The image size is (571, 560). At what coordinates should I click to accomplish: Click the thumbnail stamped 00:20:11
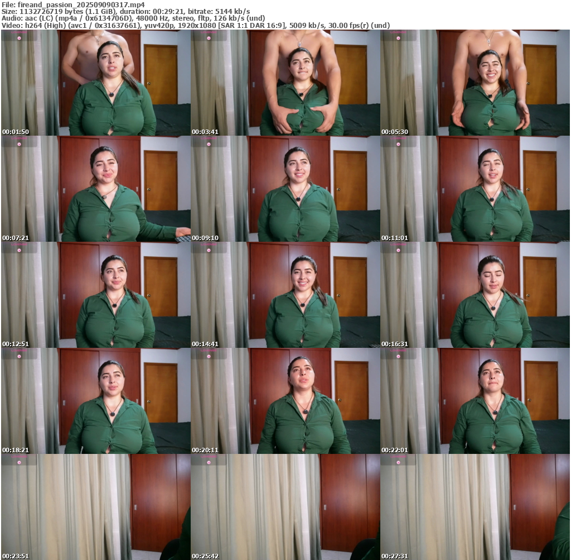[x=285, y=401]
